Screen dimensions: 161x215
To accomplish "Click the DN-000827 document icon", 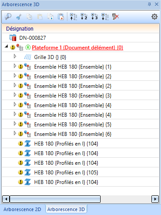I will click(x=13, y=38).
